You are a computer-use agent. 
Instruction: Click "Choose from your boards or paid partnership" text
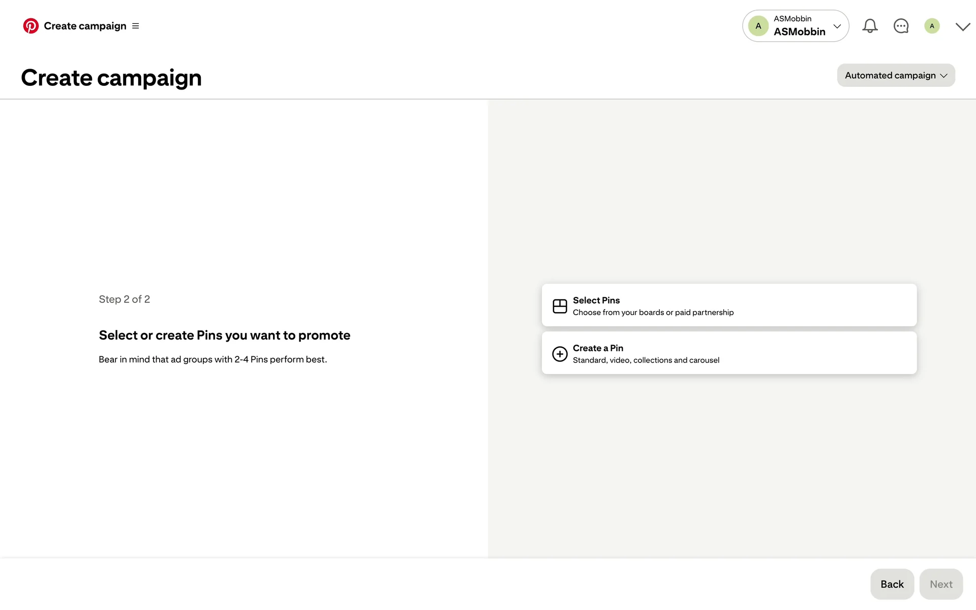[653, 313]
